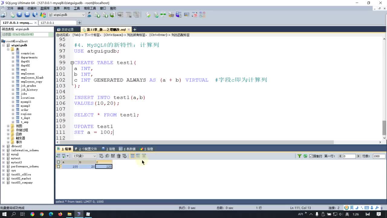Click the schema synchronization icon in toolbar
387x218 pixels.
163,15
